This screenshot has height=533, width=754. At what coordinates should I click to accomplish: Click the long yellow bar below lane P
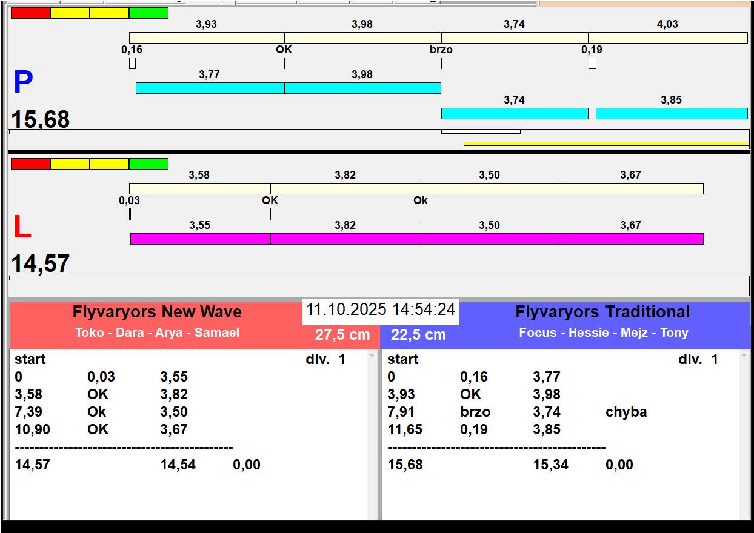pyautogui.click(x=606, y=144)
